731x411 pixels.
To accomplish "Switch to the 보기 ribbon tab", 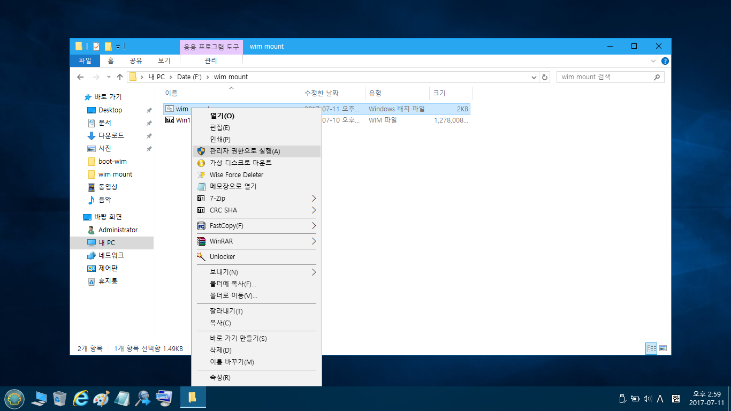I will (x=164, y=60).
